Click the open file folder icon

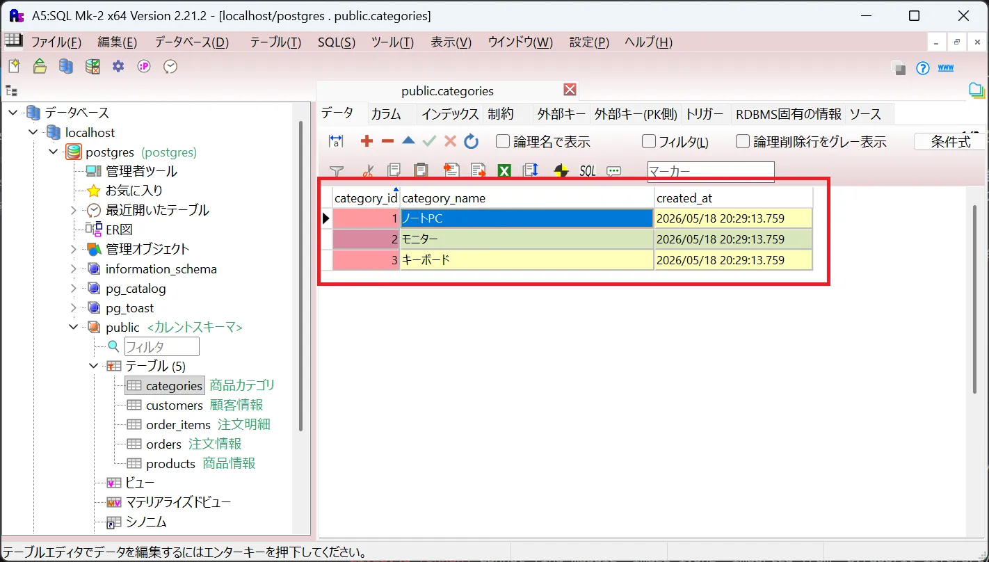40,67
